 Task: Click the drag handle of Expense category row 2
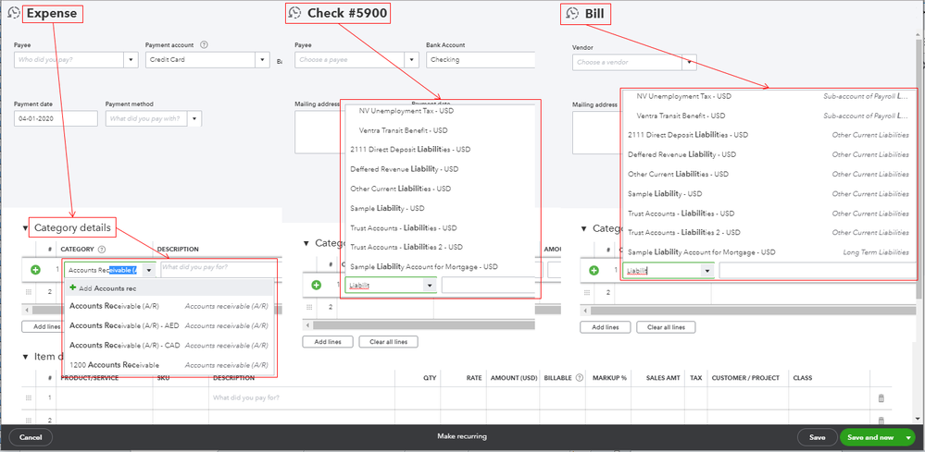tap(28, 291)
